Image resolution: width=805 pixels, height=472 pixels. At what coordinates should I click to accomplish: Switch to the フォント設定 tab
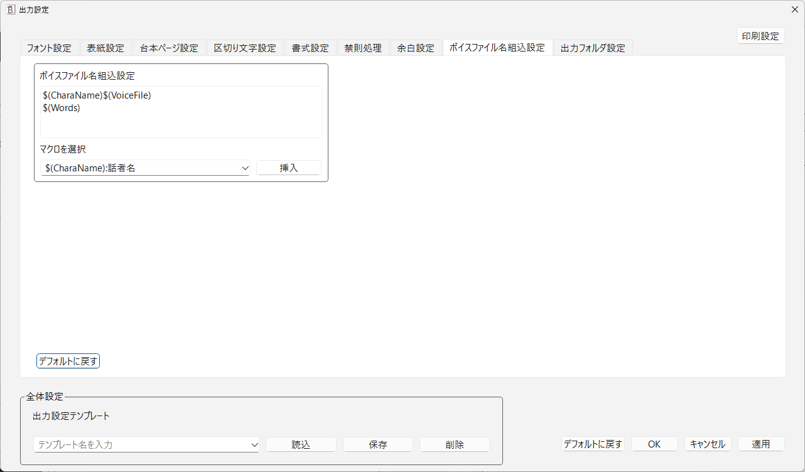[50, 47]
